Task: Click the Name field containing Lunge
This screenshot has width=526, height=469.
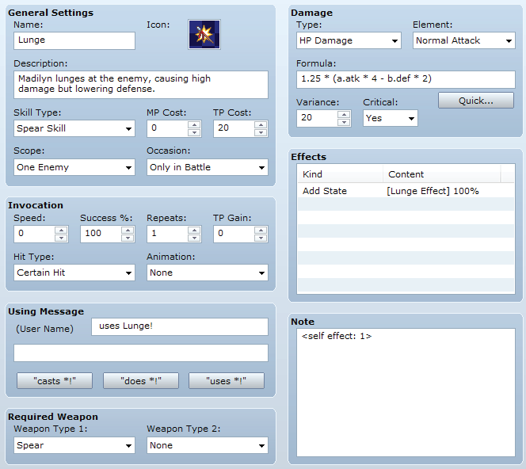Action: coord(74,40)
